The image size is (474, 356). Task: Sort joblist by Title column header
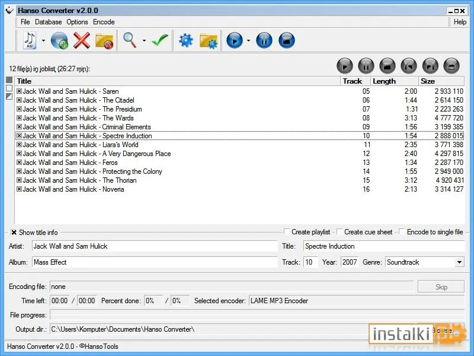[x=177, y=81]
